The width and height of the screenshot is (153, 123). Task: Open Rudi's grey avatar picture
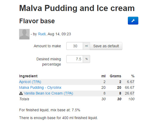[x=24, y=34]
